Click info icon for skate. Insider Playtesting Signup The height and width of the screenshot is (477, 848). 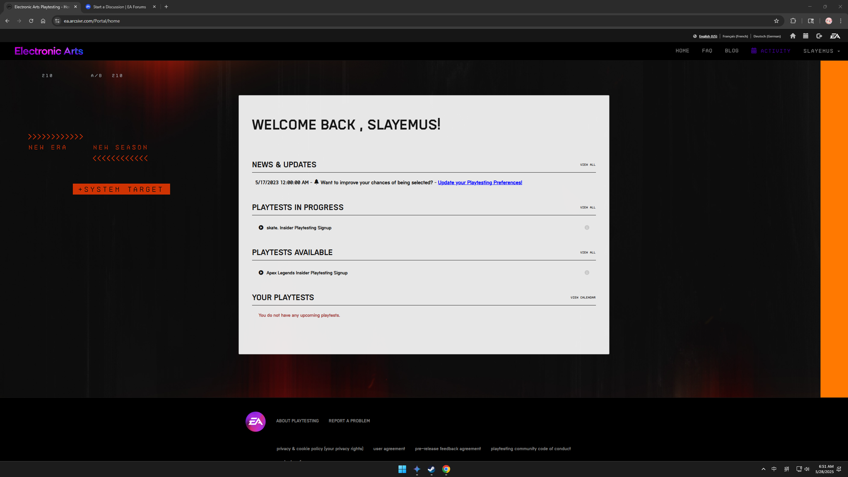pos(587,228)
